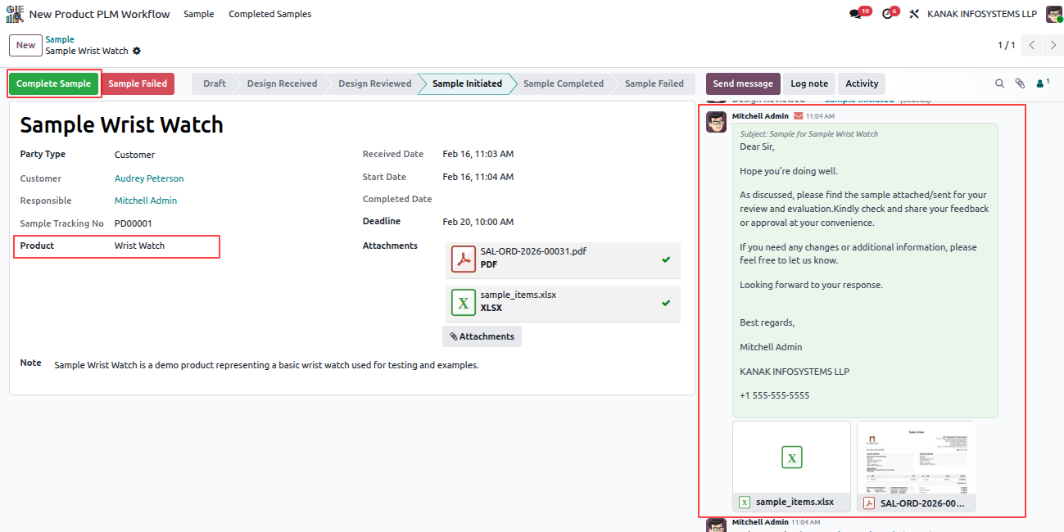The image size is (1064, 532).
Task: Open the Mitchell Admin user avatar menu
Action: coord(1053,14)
